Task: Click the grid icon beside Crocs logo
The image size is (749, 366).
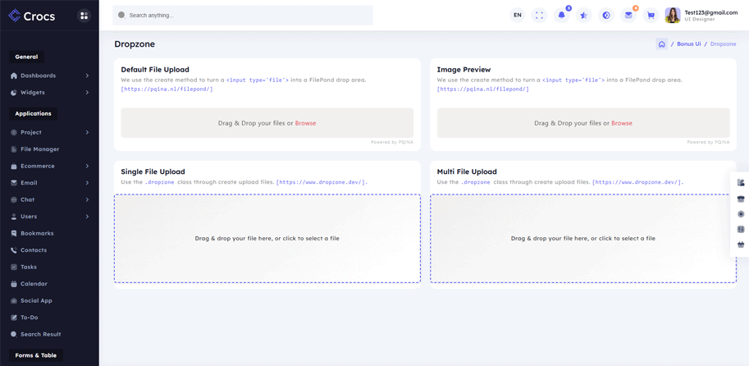Action: coord(84,16)
